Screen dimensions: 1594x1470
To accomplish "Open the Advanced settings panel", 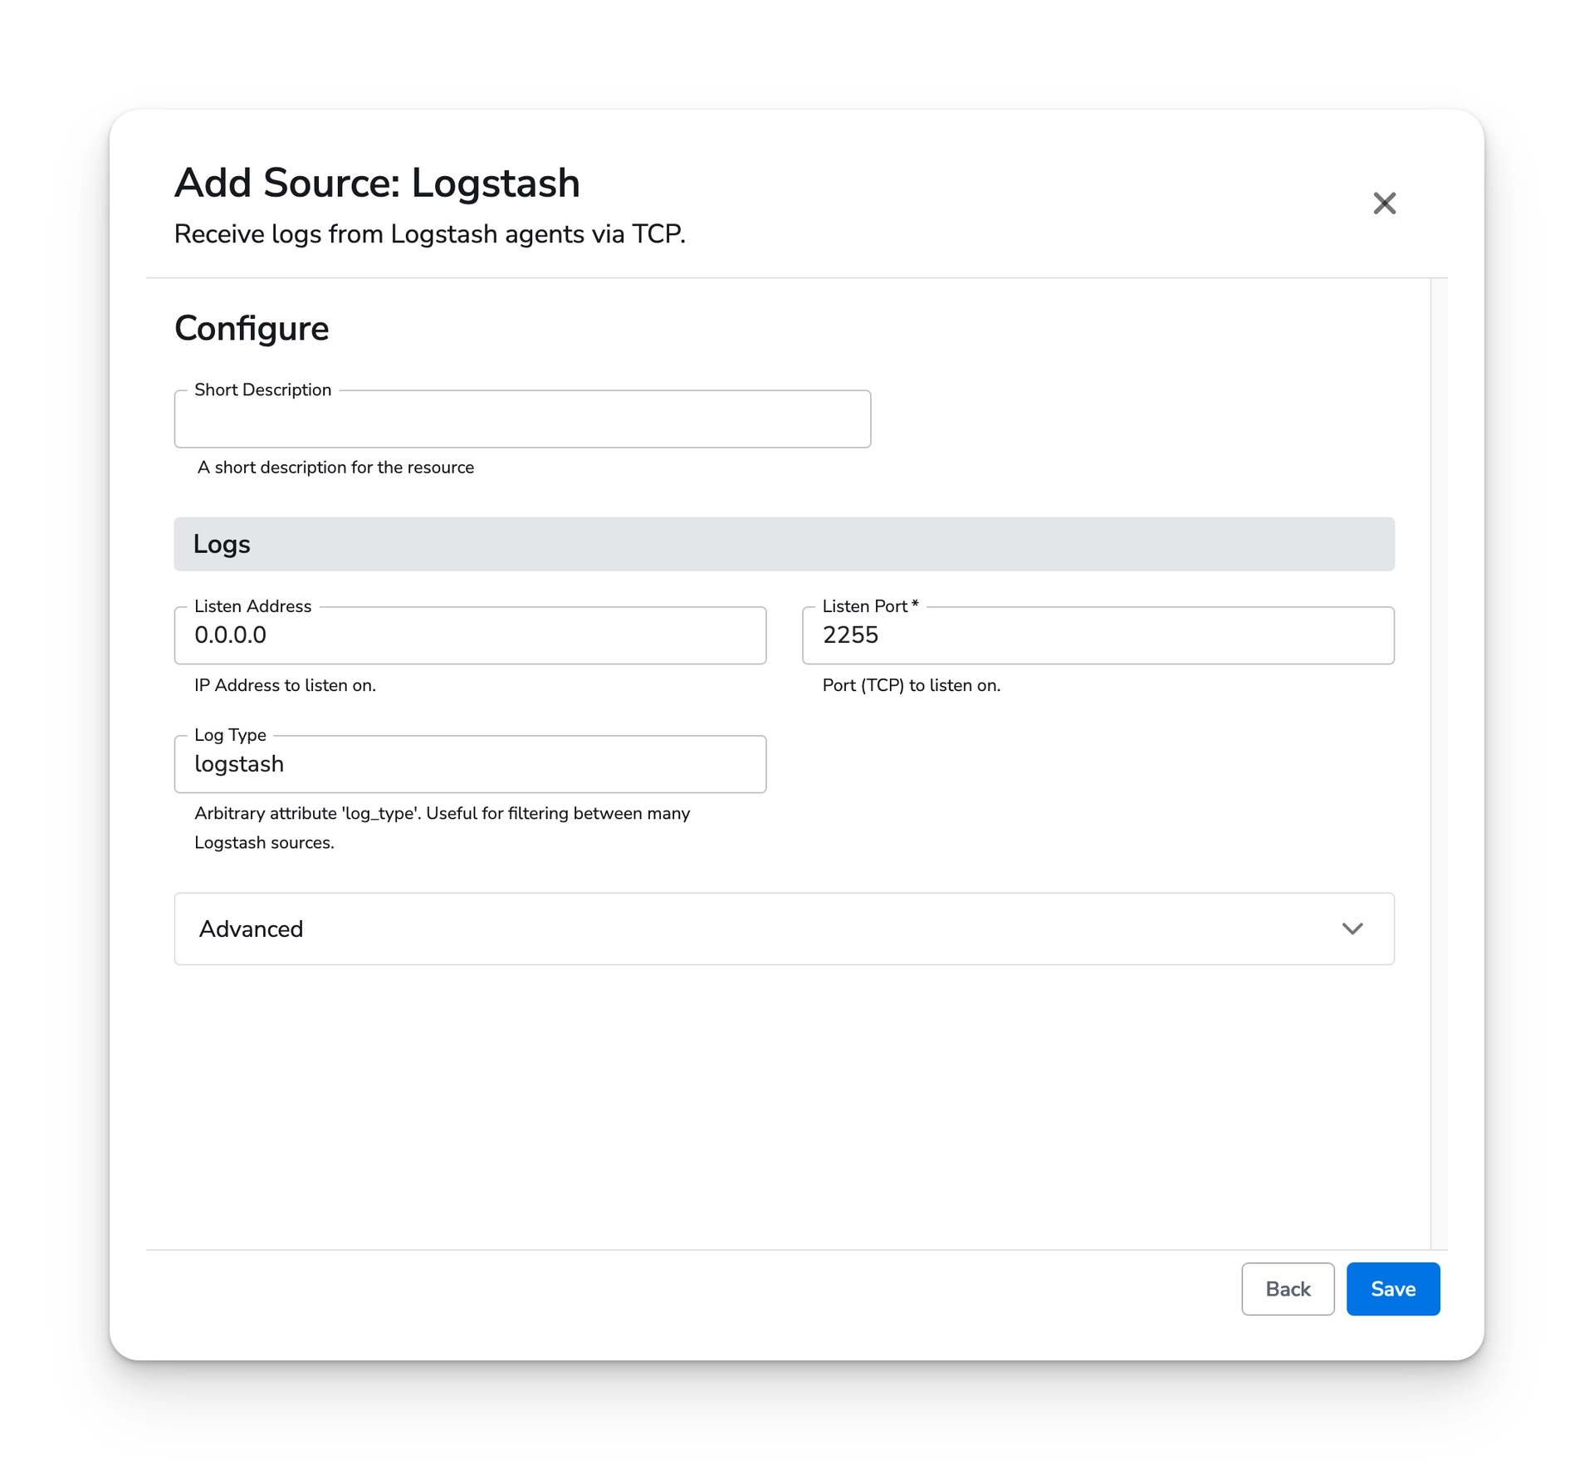I will point(784,929).
